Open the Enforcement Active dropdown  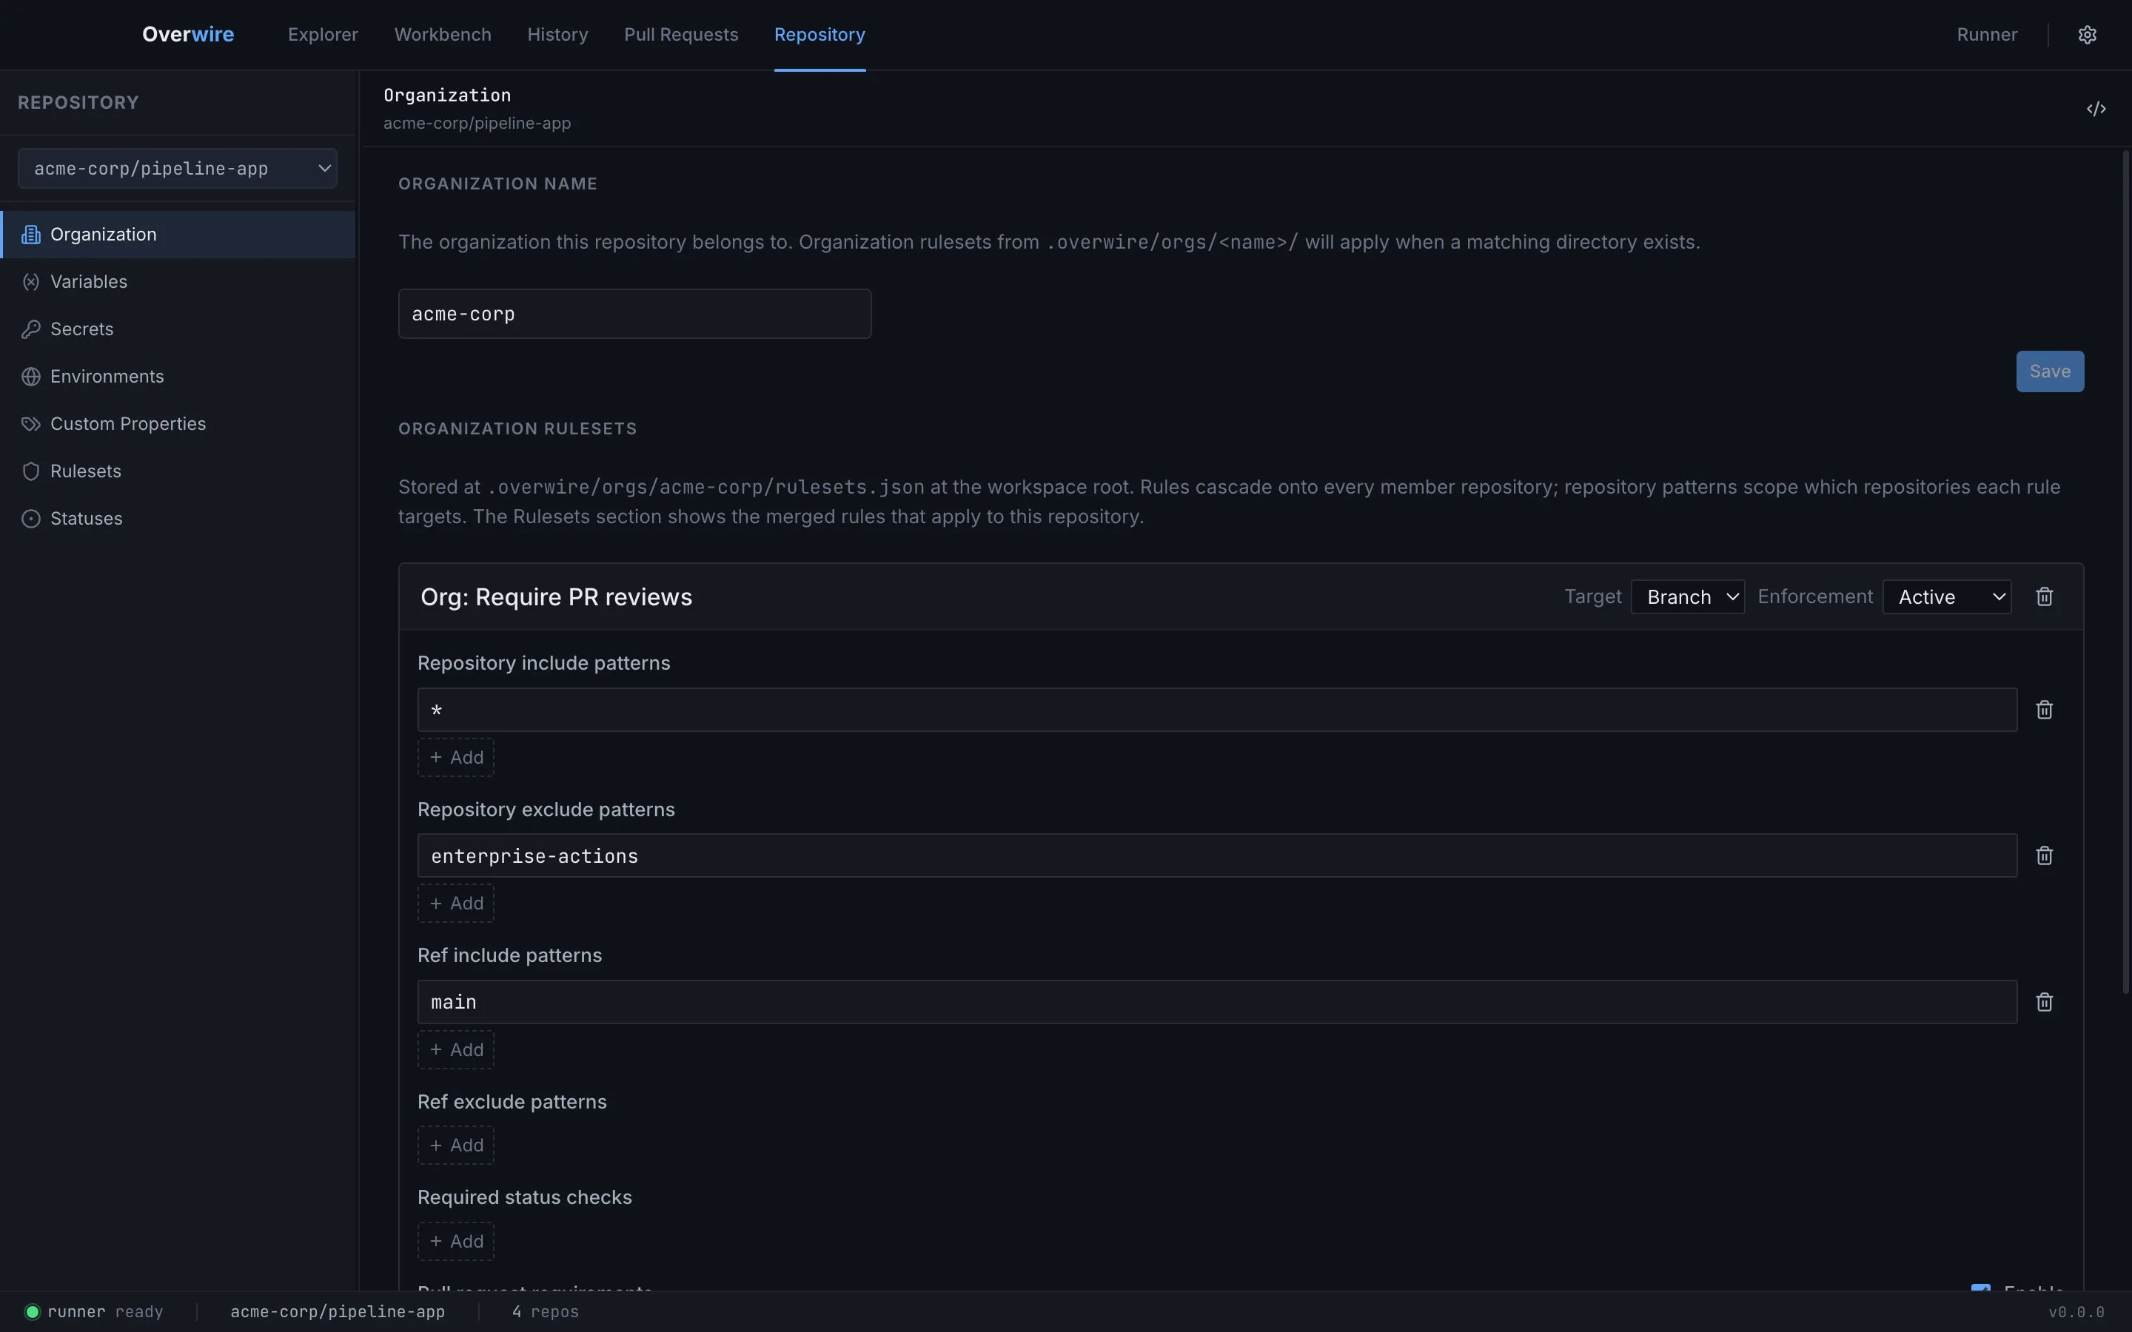[x=1947, y=596]
